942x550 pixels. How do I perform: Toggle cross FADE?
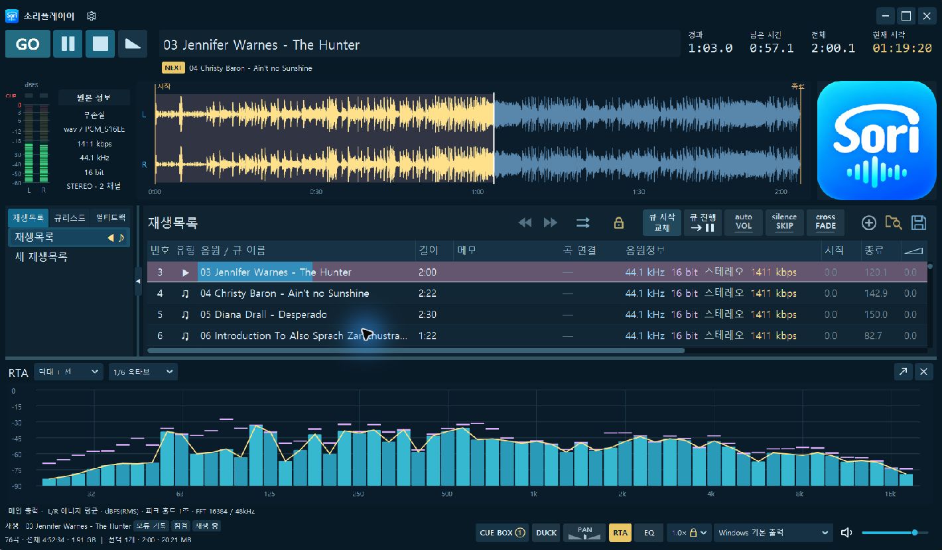pyautogui.click(x=825, y=222)
